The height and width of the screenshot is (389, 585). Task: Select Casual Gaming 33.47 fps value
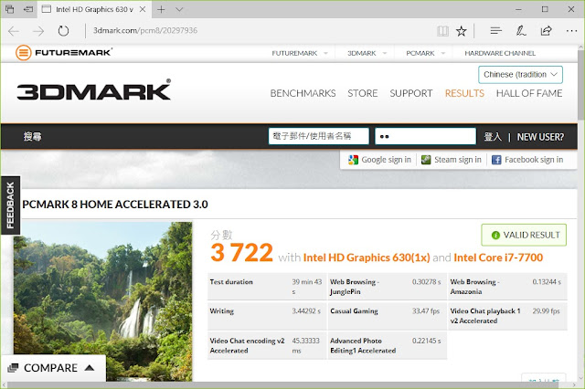pos(426,311)
